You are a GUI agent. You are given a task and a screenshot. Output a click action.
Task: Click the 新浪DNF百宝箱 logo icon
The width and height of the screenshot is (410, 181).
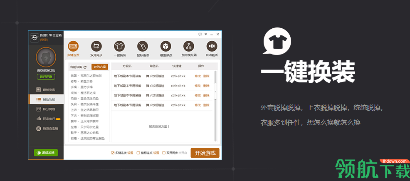click(x=34, y=38)
